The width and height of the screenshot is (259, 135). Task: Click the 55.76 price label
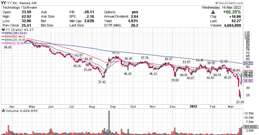pos(77,66)
